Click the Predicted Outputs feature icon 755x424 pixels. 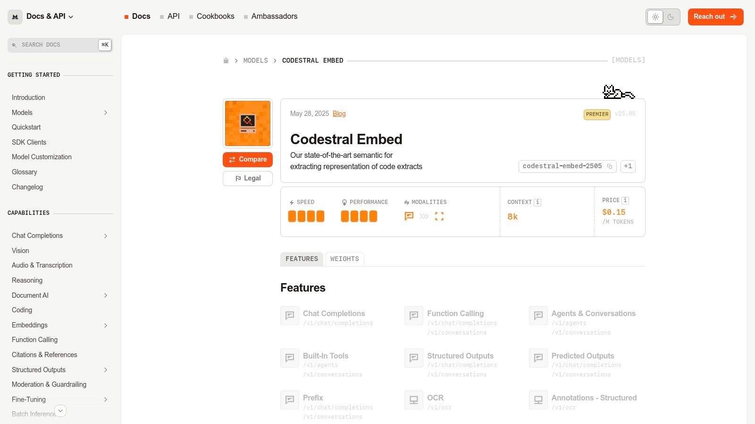pos(538,358)
